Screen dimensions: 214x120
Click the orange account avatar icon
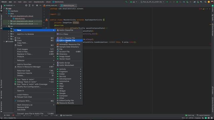pos(209,2)
